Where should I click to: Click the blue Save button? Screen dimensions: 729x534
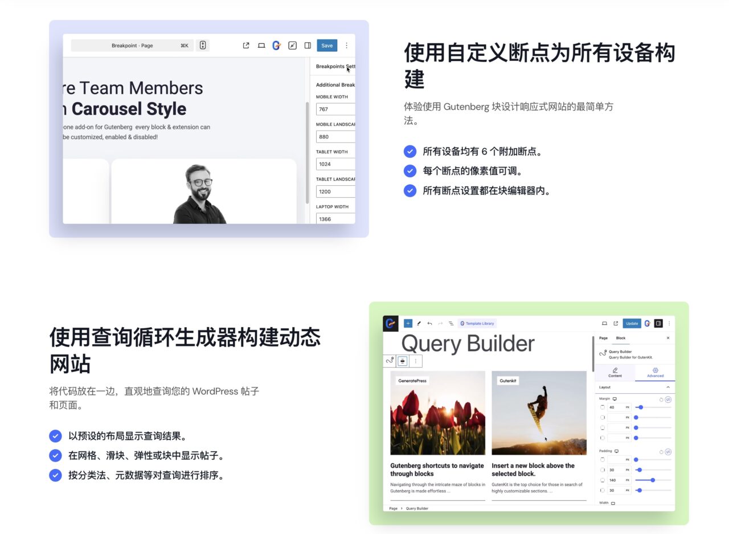click(327, 46)
